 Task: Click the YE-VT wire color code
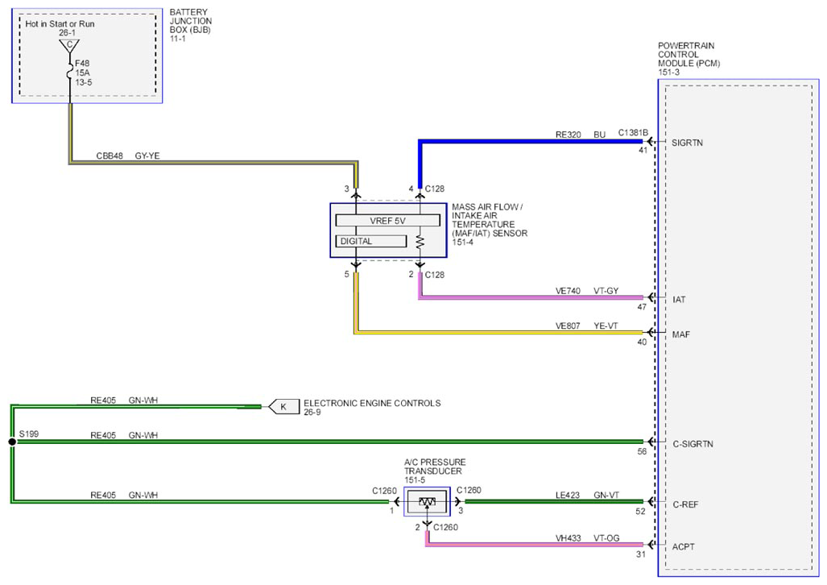606,326
